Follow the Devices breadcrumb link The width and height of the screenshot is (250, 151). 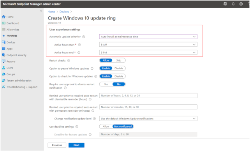64,12
